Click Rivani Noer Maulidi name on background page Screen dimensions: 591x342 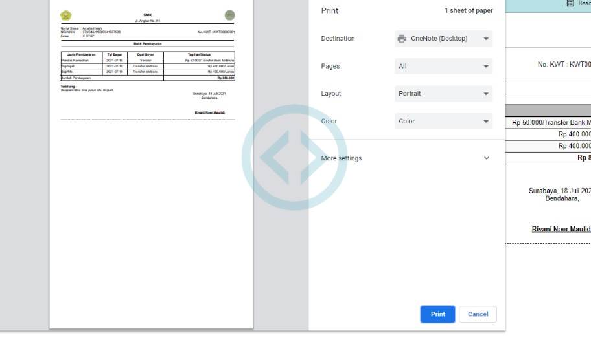561,230
